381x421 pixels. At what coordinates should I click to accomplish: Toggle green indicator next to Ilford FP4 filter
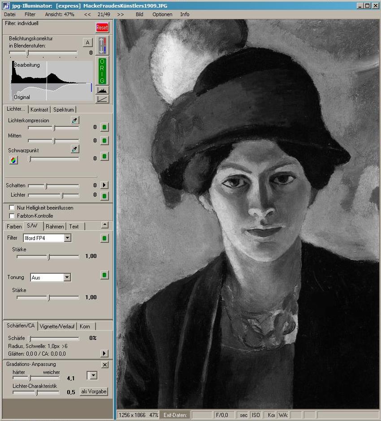pyautogui.click(x=104, y=238)
